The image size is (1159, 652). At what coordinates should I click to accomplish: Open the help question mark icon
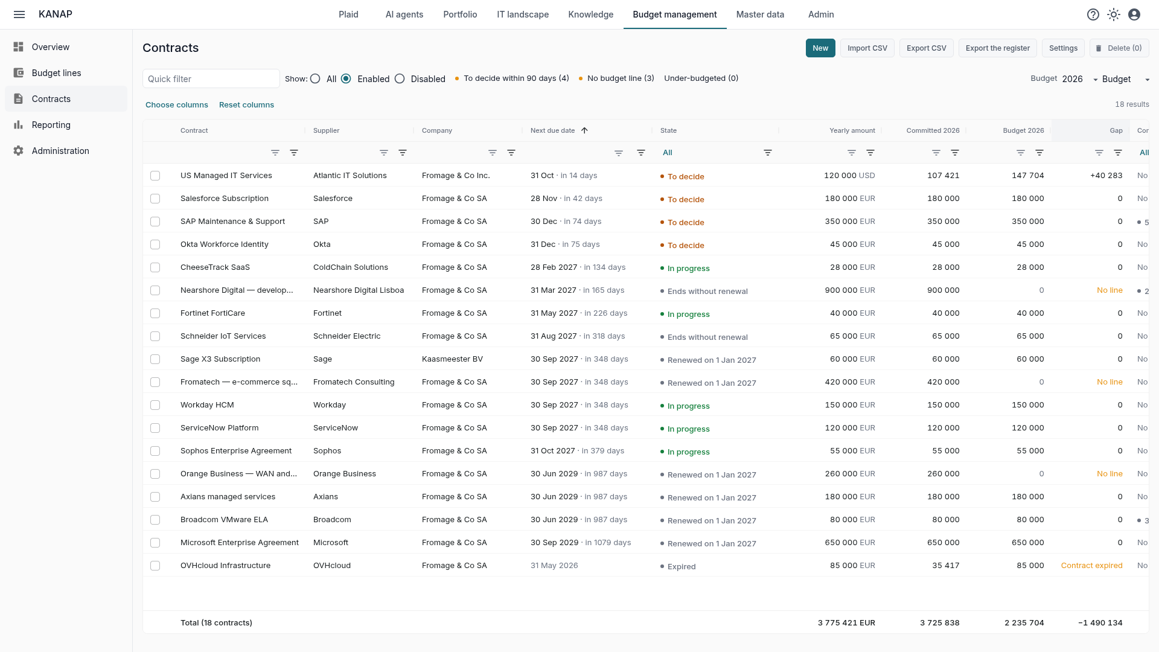pos(1093,14)
